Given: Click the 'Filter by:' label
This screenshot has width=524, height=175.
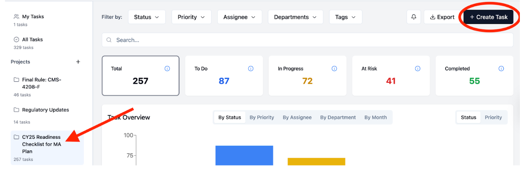Looking at the screenshot, I should click(x=112, y=17).
